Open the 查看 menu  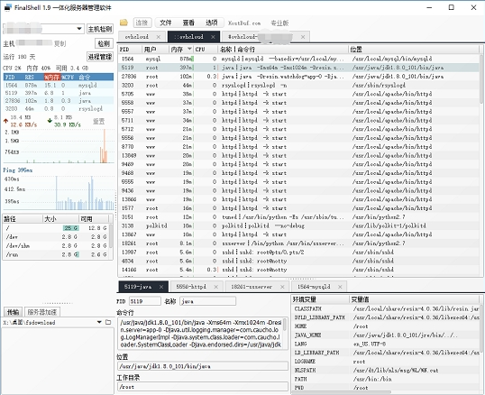pos(188,23)
